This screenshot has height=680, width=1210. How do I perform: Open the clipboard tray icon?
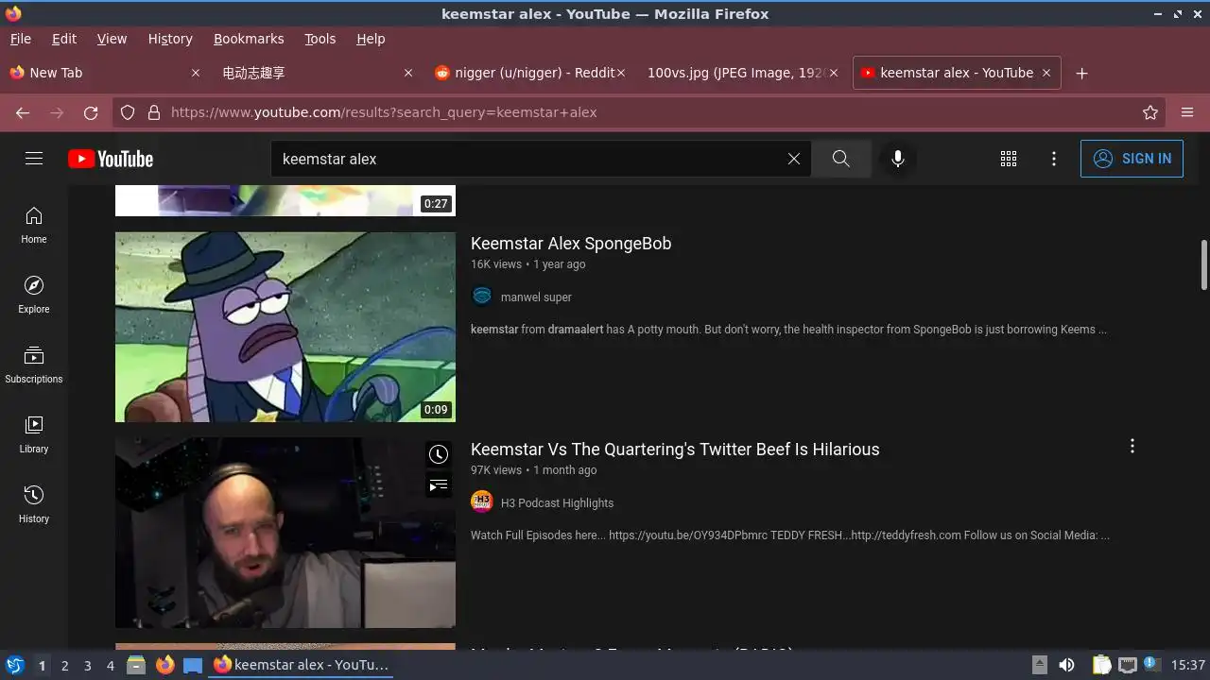click(x=1101, y=665)
